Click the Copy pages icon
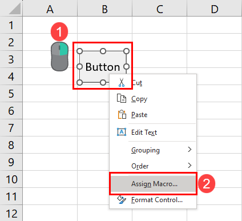This screenshot has height=221, width=242. (x=122, y=98)
